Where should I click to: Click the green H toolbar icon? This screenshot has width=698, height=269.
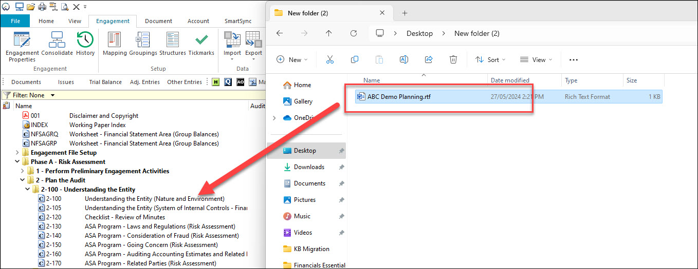coord(216,82)
